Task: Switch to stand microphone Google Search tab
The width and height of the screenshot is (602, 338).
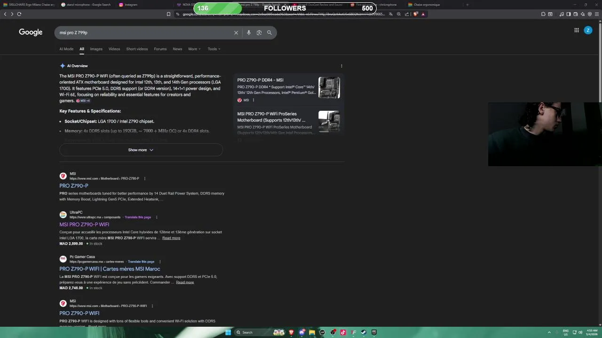Action: (x=87, y=5)
